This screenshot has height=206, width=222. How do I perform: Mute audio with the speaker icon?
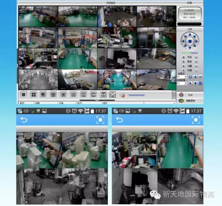tap(122, 95)
